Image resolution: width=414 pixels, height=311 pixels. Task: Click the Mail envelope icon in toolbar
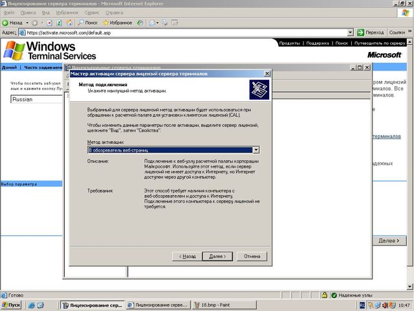(x=153, y=23)
